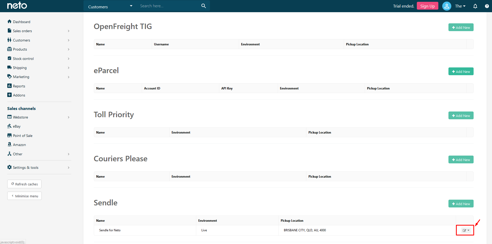Screen dimensions: 492x244
Task: Open the user avatar profile icon
Action: (x=447, y=6)
